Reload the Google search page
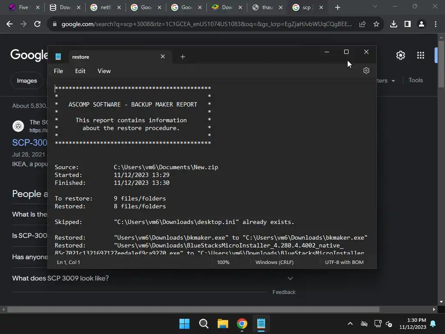Viewport: 445px width, 334px height. tap(37, 24)
